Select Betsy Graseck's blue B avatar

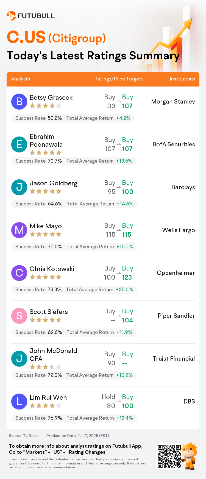(19, 102)
